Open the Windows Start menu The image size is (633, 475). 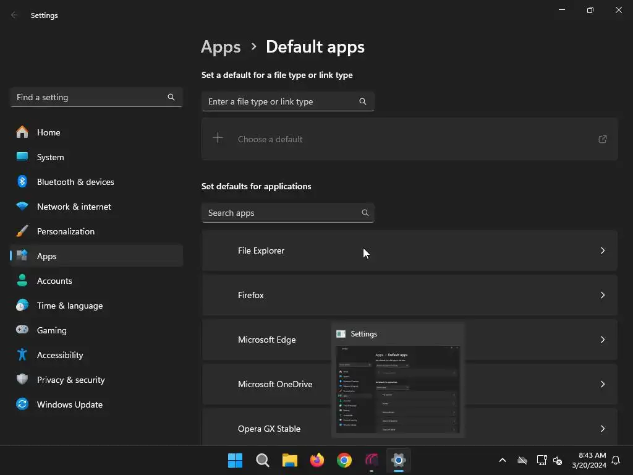pos(235,460)
